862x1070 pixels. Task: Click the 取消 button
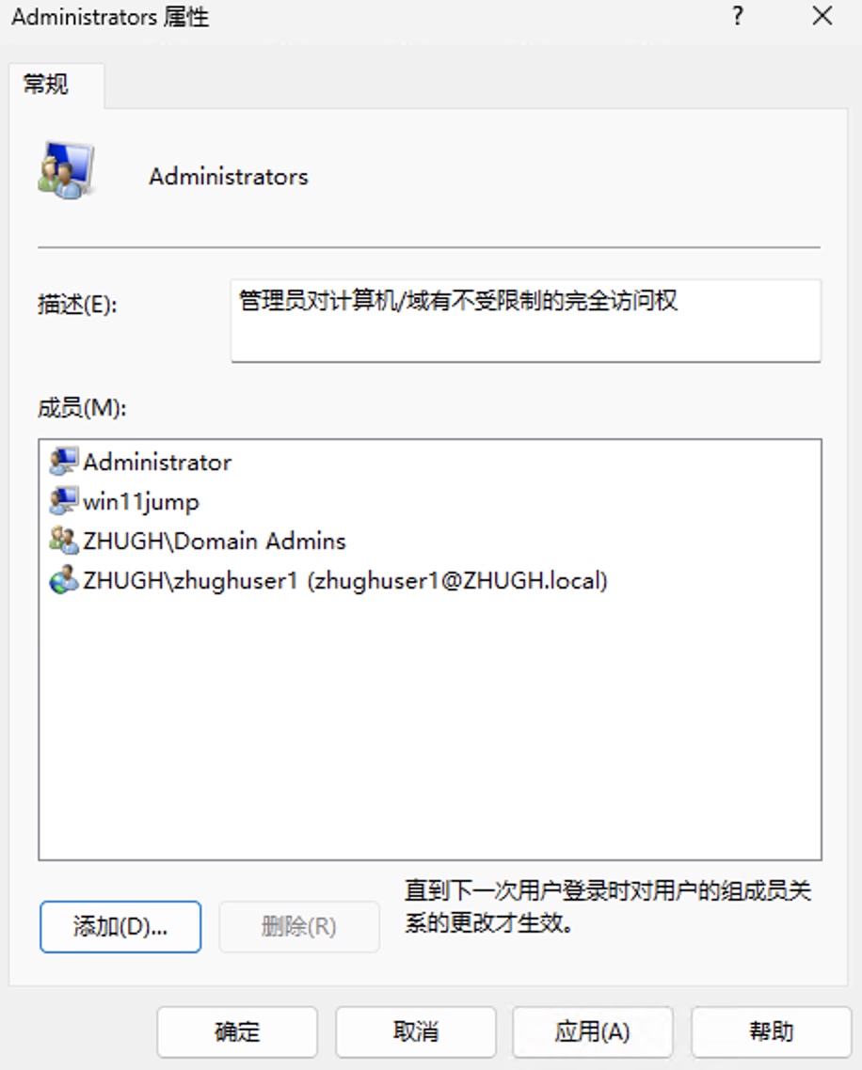tap(415, 1031)
